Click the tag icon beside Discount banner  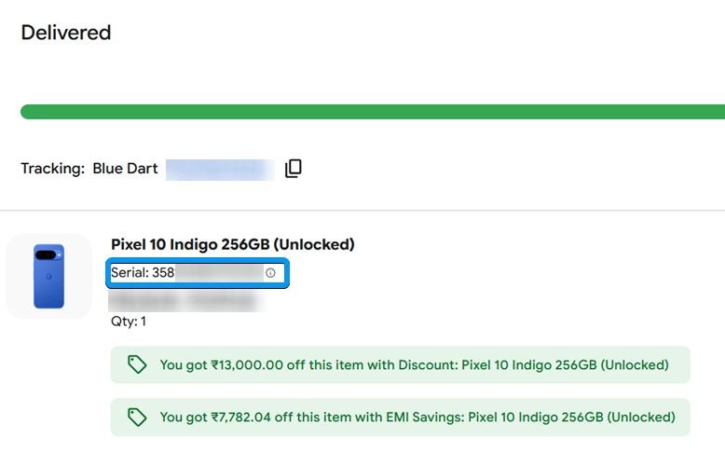[137, 364]
